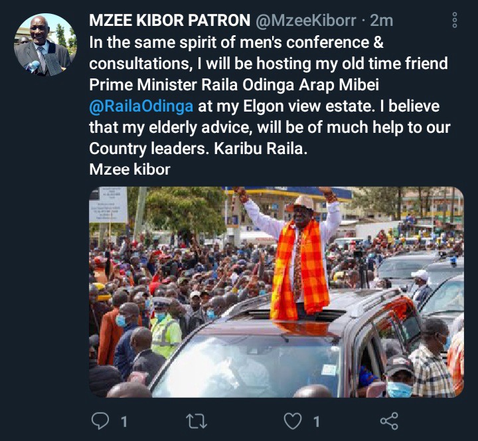This screenshot has width=478, height=441.
Task: Click the @MzeeKiborr handle
Action: click(x=306, y=21)
